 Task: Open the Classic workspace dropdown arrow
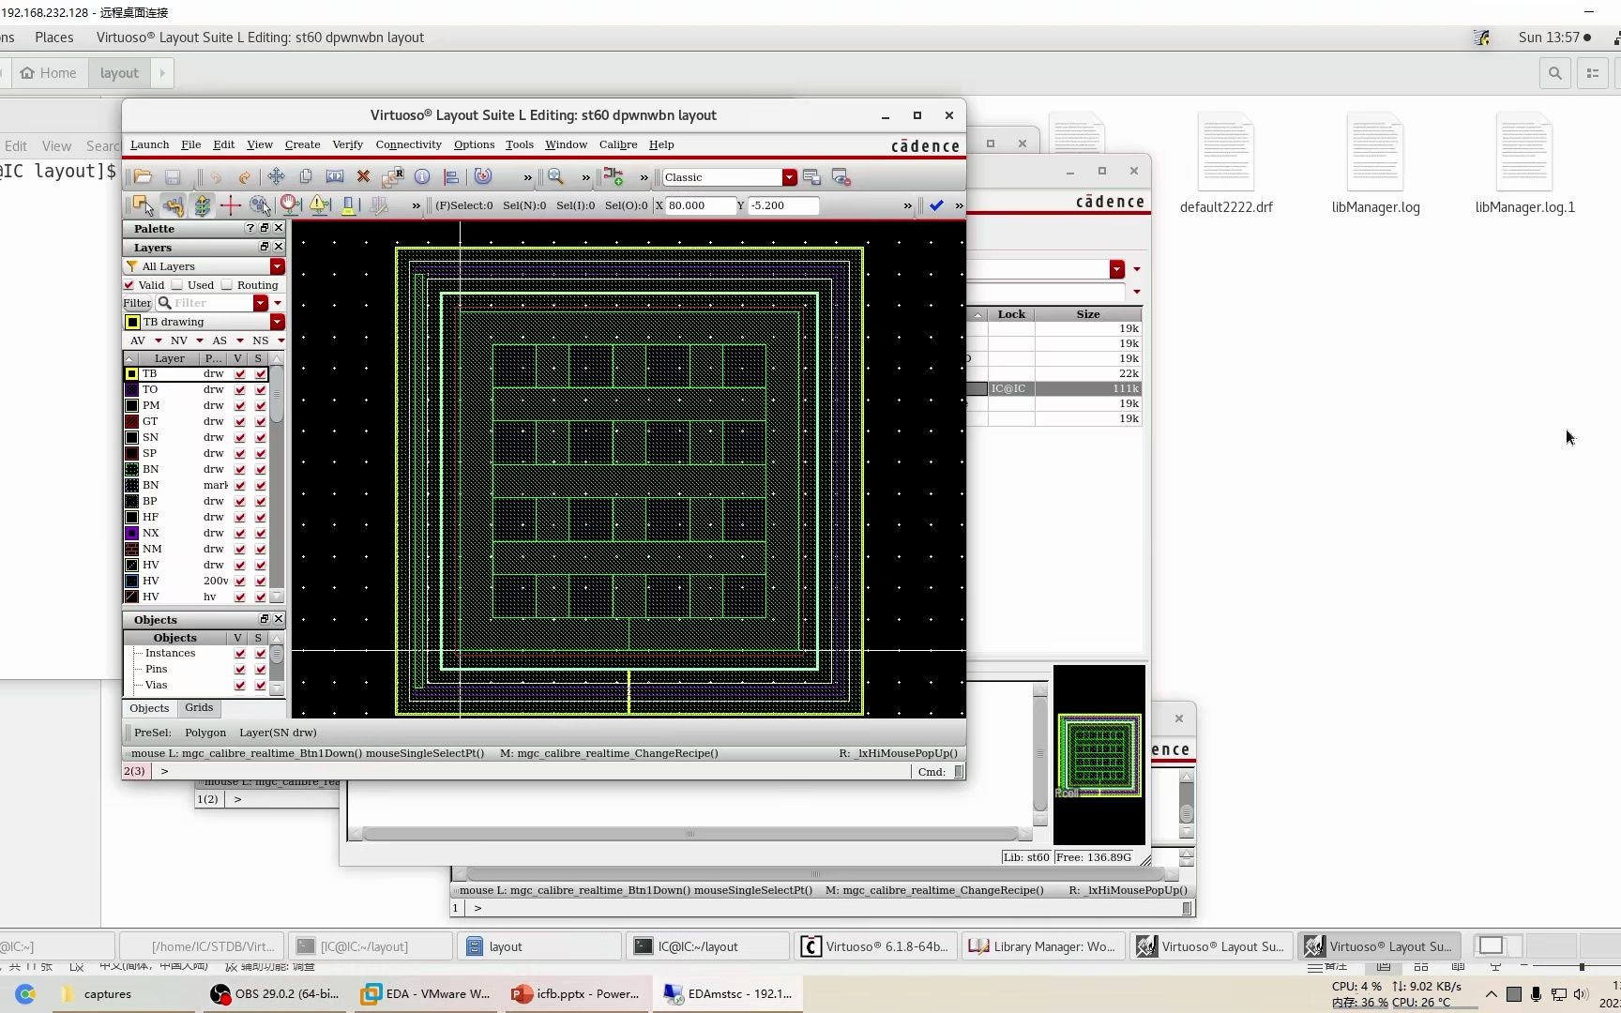tap(790, 177)
